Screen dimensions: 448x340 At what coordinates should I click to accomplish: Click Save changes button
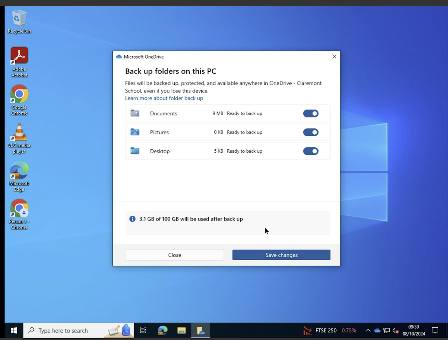coord(281,255)
